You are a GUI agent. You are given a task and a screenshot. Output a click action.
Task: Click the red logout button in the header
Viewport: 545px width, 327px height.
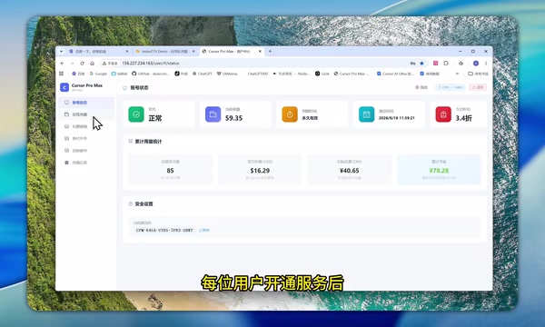click(478, 87)
